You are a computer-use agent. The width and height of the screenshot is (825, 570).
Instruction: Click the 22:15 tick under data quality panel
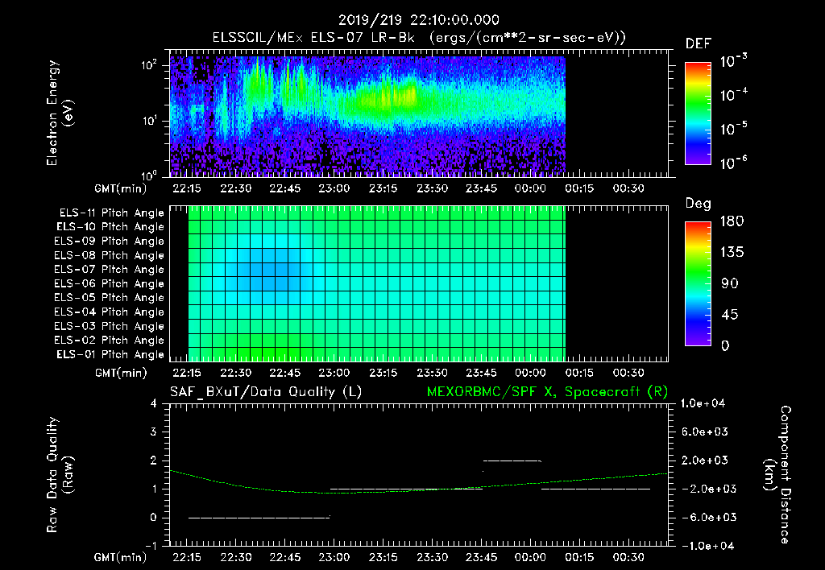click(187, 557)
